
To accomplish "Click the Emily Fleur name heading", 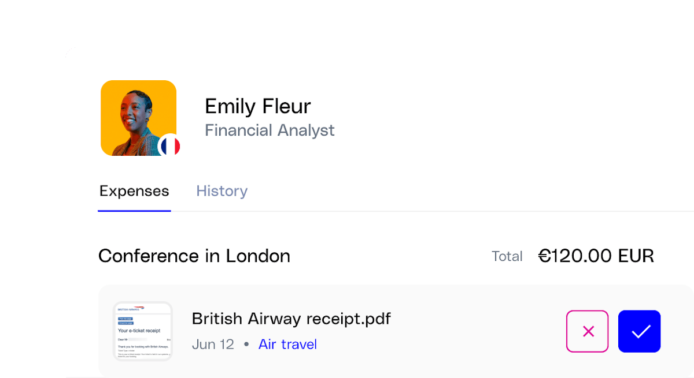I will tap(257, 106).
